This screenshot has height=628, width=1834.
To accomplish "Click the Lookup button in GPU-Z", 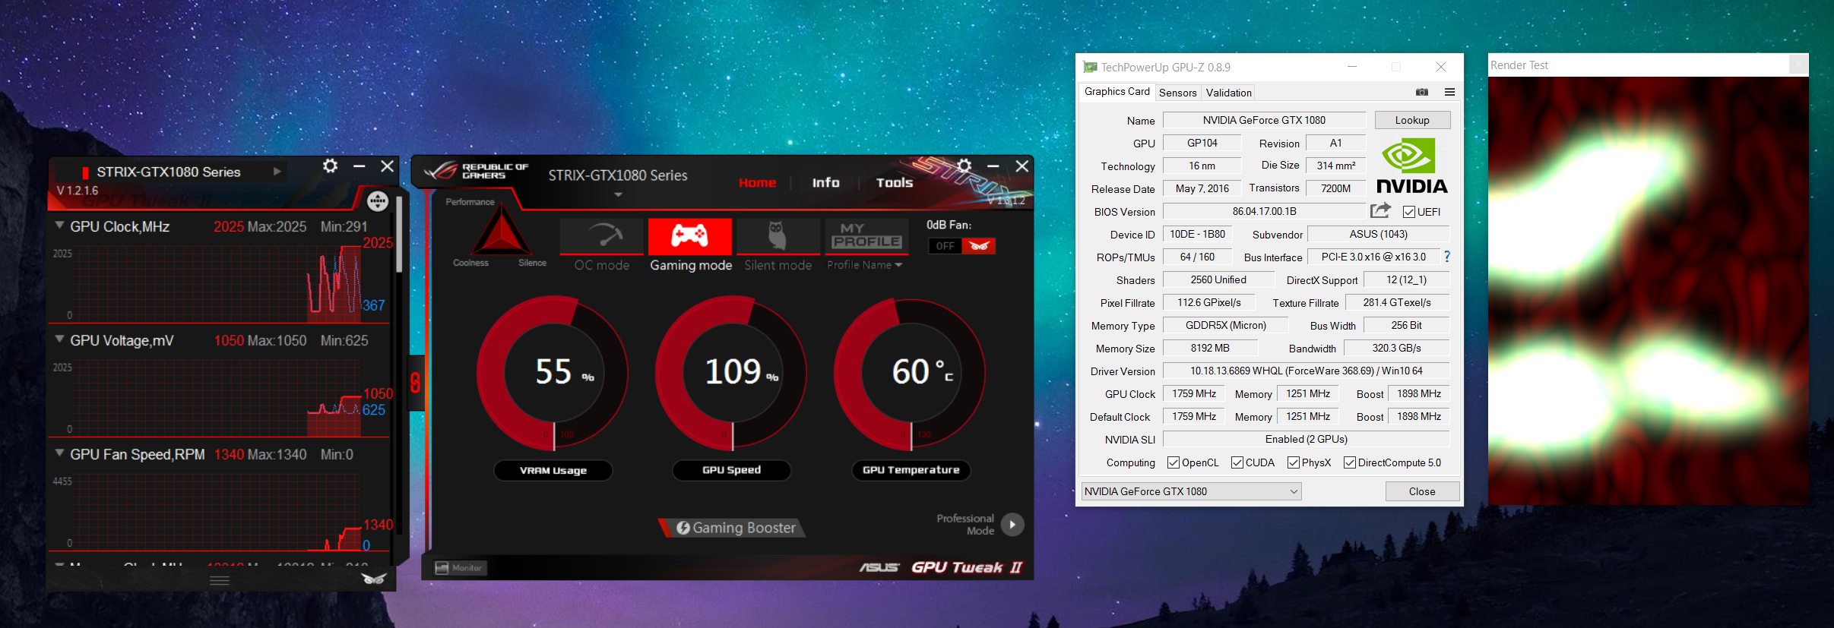I will pos(1412,120).
